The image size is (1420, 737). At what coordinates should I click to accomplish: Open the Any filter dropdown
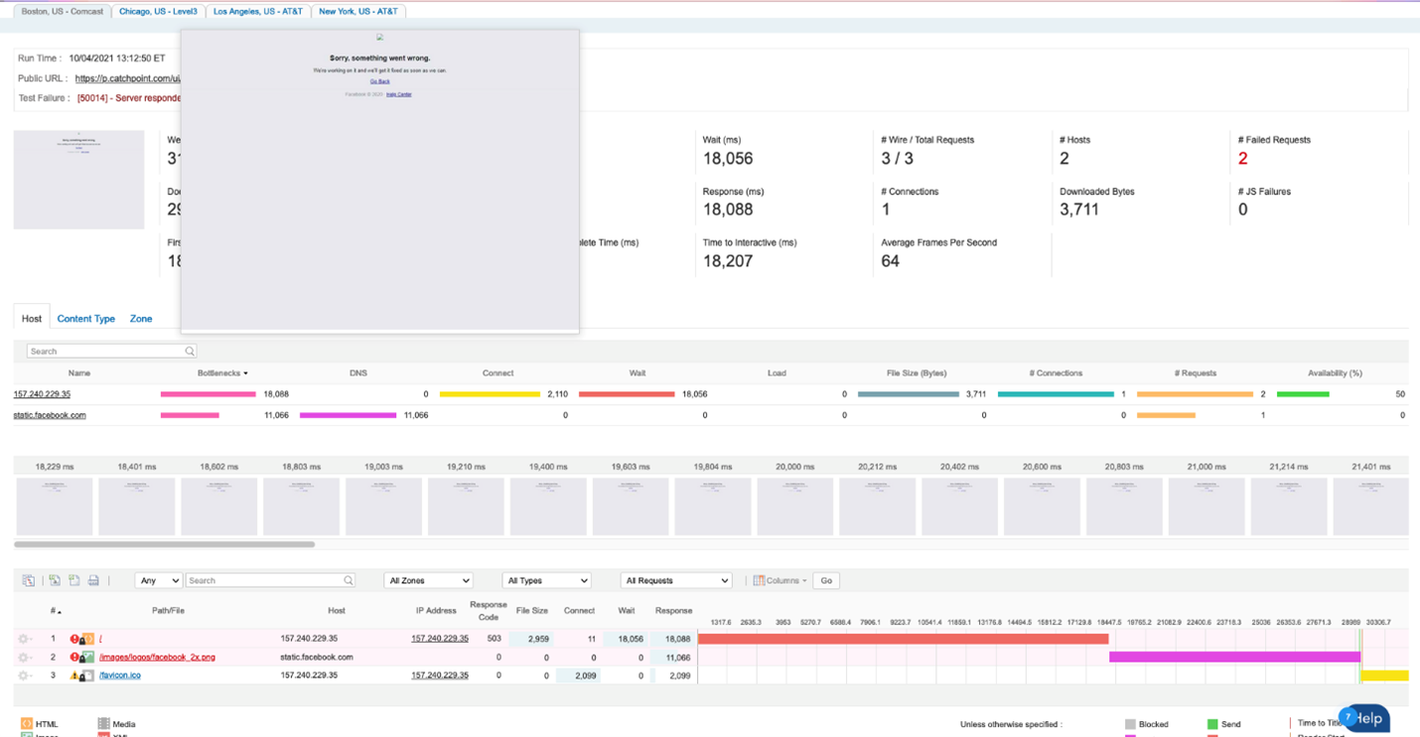pyautogui.click(x=158, y=580)
